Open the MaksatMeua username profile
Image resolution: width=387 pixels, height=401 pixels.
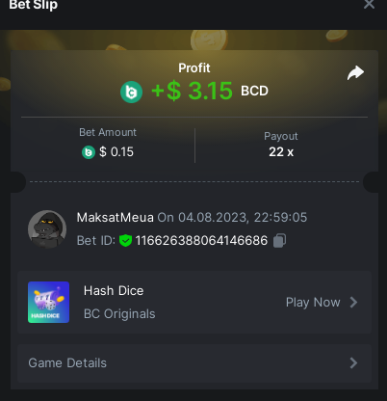pos(116,218)
